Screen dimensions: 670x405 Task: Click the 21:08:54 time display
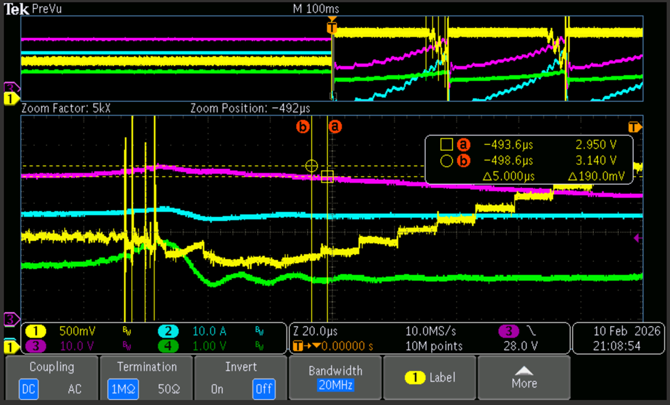click(617, 346)
